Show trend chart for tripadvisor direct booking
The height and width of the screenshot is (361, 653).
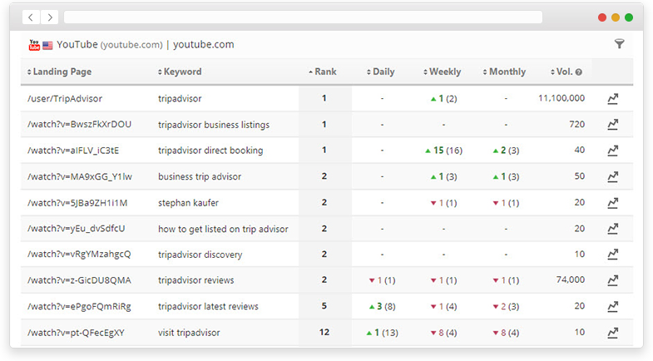pos(613,151)
